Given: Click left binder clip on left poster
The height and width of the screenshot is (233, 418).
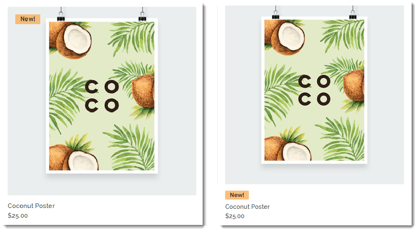Looking at the screenshot, I should tap(61, 14).
